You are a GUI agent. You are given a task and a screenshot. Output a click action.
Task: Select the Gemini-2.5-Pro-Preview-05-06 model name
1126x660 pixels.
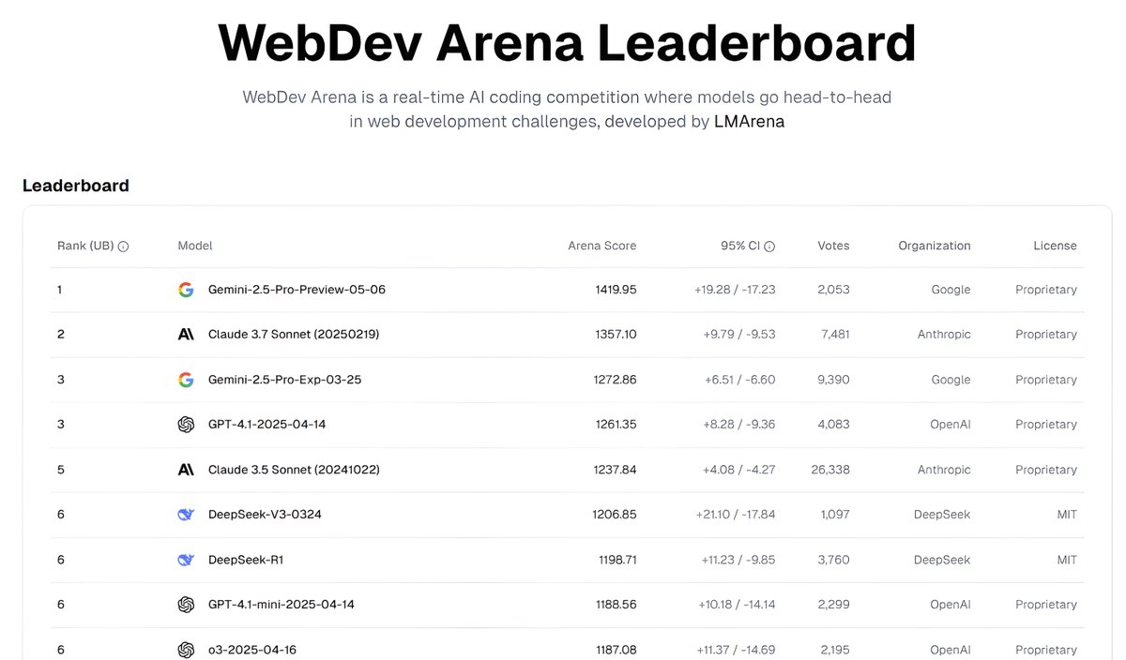[297, 290]
